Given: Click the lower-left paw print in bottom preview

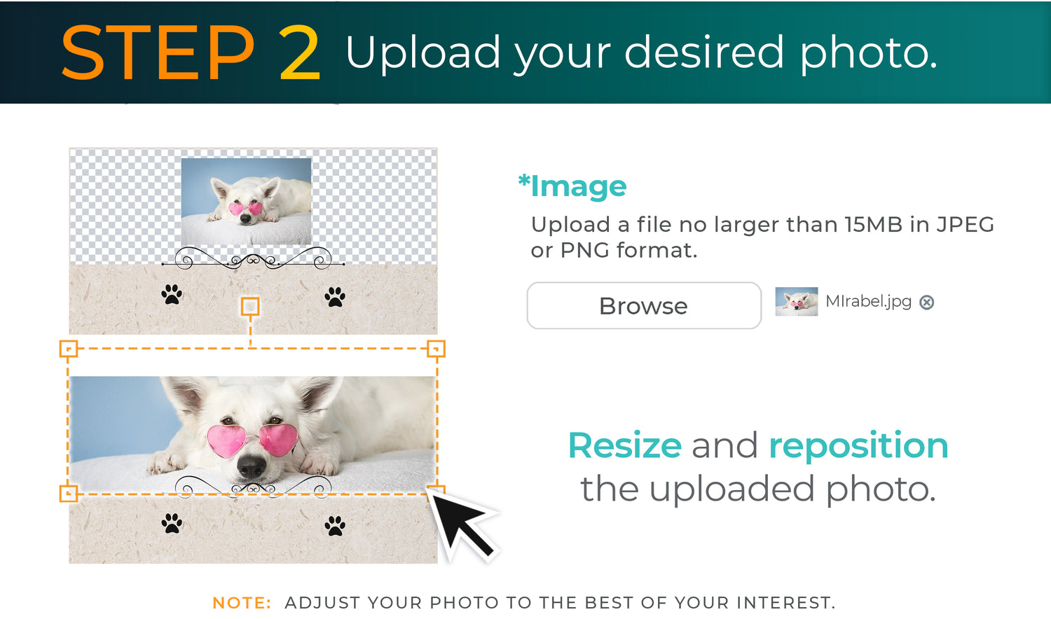Looking at the screenshot, I should click(x=172, y=523).
